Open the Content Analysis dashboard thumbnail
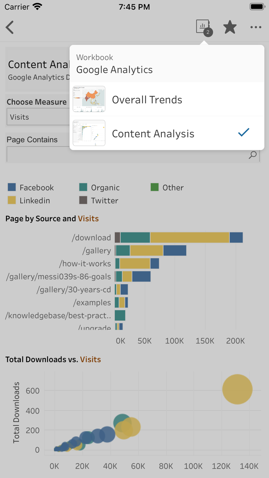Screen dimensions: 269x478 (89, 133)
